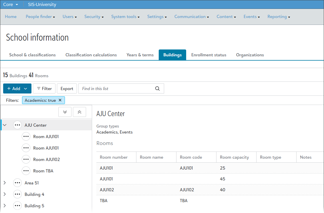324x213 pixels.
Task: Switch to Organizations tab
Action: (x=250, y=55)
